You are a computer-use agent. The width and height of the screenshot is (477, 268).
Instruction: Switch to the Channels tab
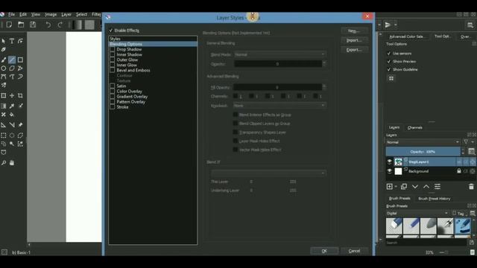coord(414,127)
